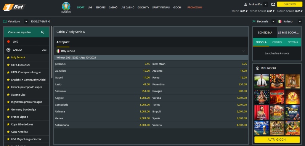Open the Football Cup mini game thumbnail
This screenshot has width=305, height=146.
(262, 128)
